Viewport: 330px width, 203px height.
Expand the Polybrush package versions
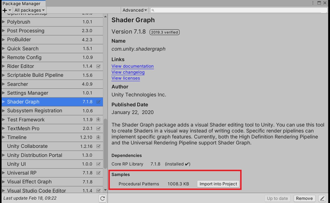(x=3, y=22)
